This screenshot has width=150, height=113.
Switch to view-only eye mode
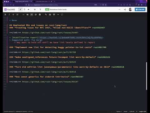click(28, 9)
